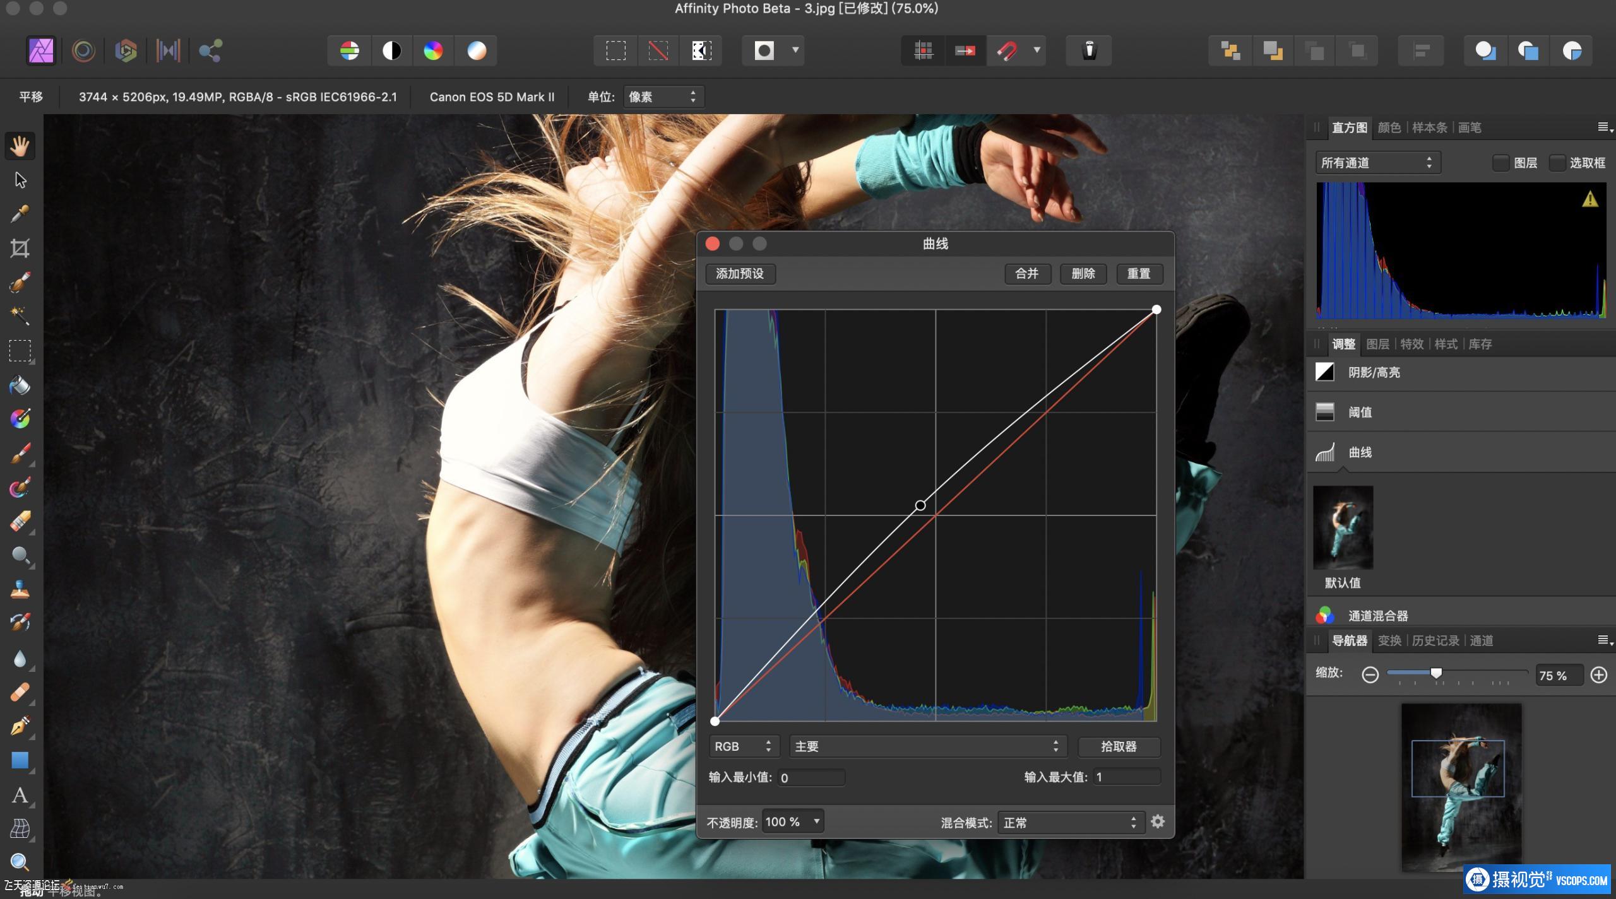Screen dimensions: 1616x899
Task: Select the Clone Stamp tool
Action: point(20,589)
